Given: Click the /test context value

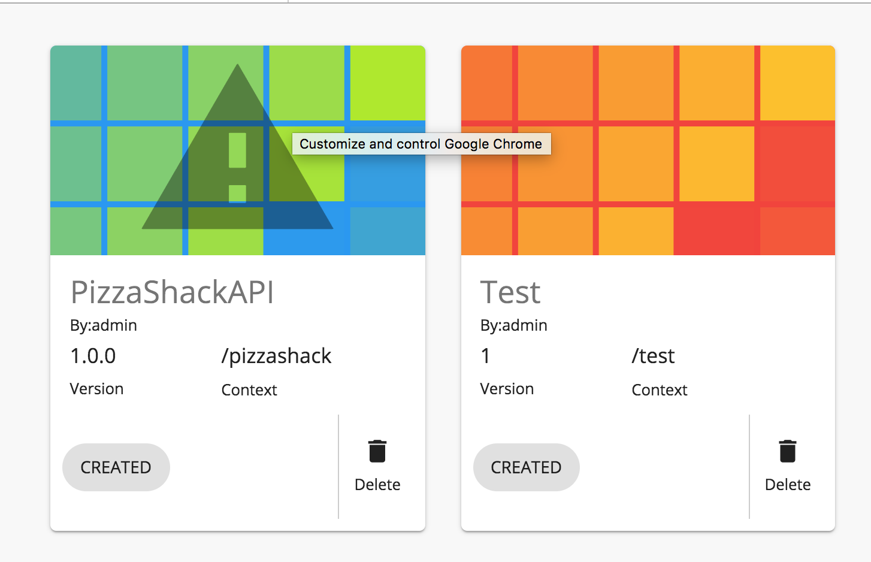Looking at the screenshot, I should (654, 356).
